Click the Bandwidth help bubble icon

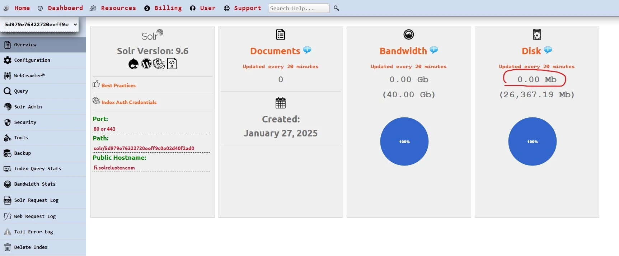coord(434,50)
